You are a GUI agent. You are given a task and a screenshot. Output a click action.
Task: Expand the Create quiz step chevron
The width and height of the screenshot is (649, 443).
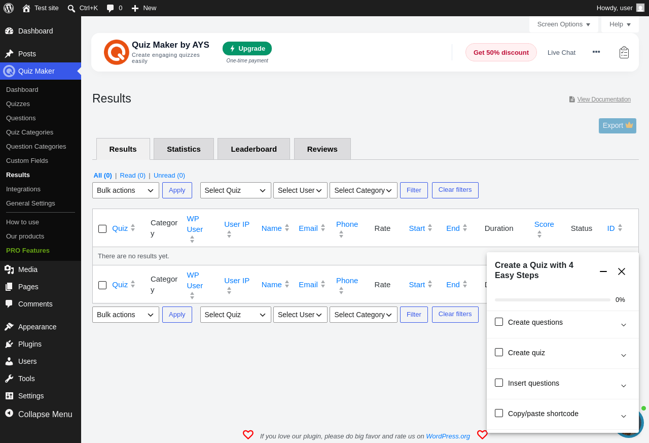point(624,355)
